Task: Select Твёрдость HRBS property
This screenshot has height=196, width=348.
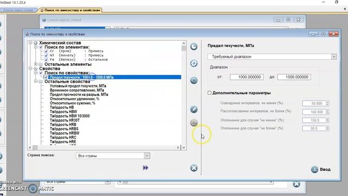Action: pos(64,129)
